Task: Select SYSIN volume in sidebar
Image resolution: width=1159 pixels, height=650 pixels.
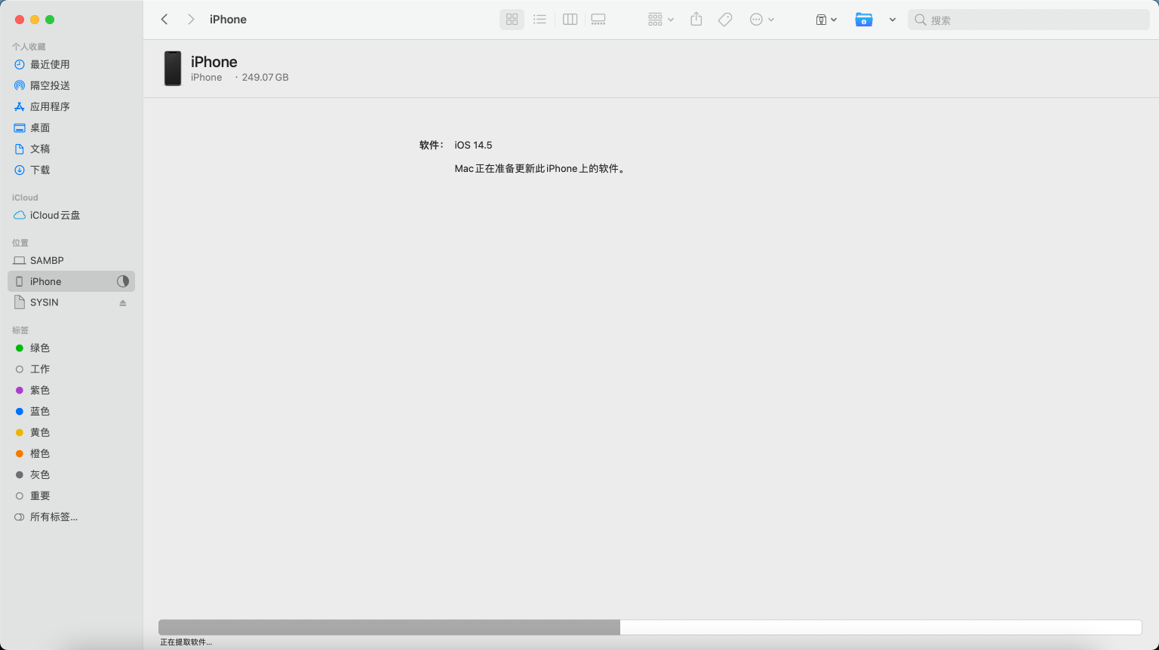Action: (x=71, y=302)
